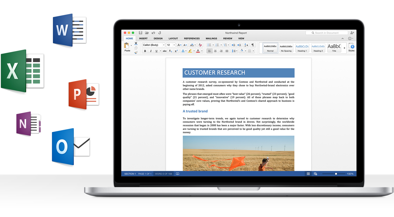
Task: Increase font size with large A button
Action: click(x=179, y=45)
